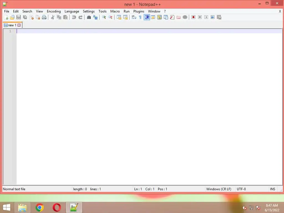Open the Language menu
Viewport: 284px width, 213px height.
tap(72, 11)
